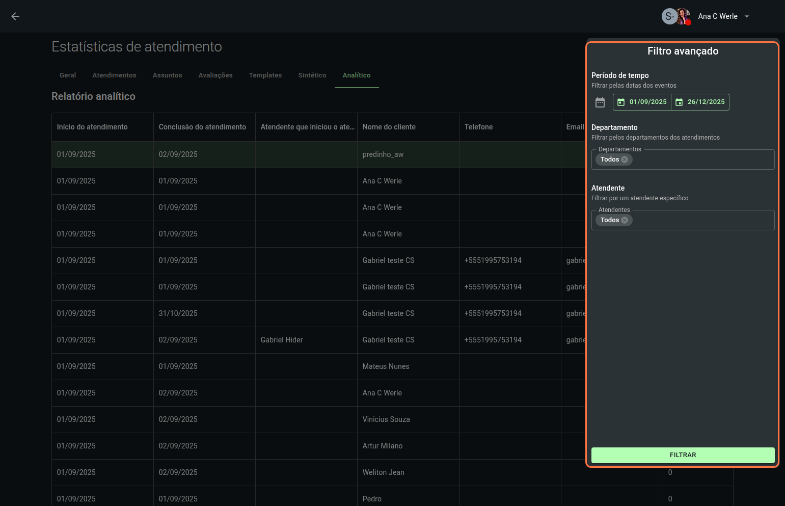Expand the Ana C Werle user dropdown arrow
The width and height of the screenshot is (785, 506).
747,16
